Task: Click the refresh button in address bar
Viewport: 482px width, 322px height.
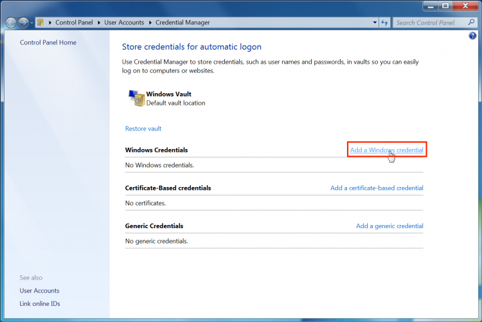Action: tap(384, 22)
